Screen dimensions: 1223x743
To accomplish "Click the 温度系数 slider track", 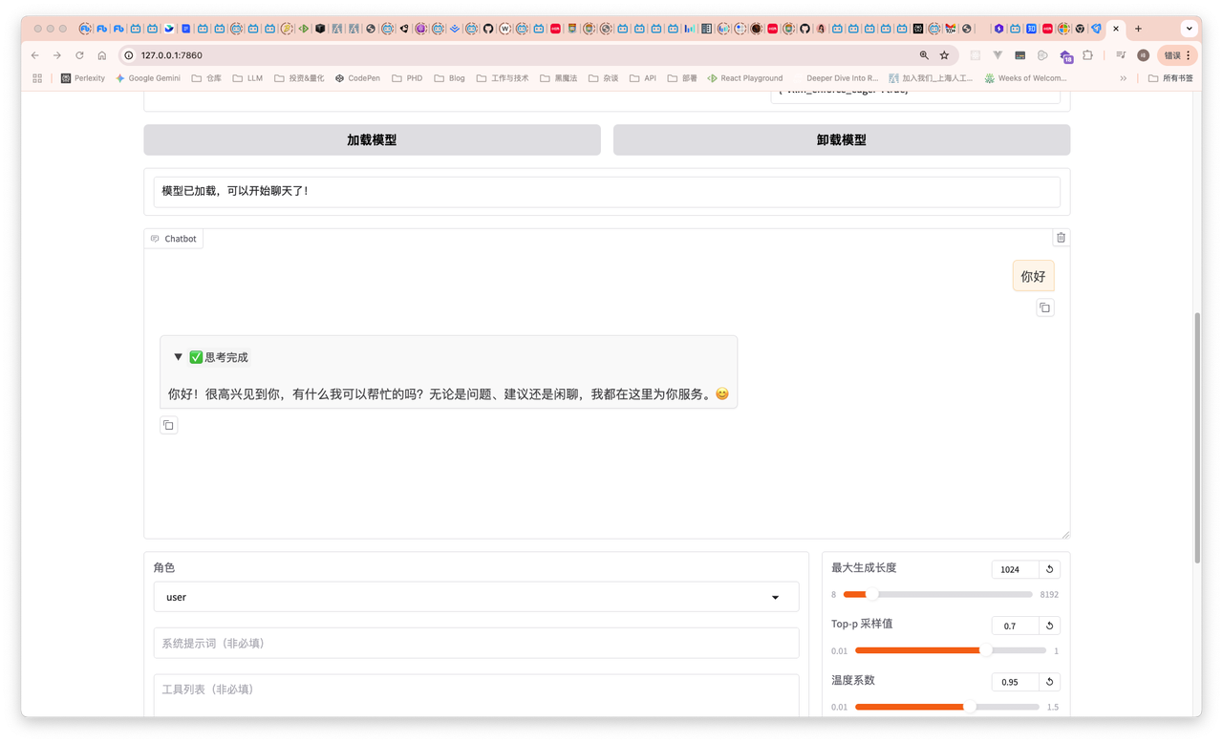I will click(947, 707).
